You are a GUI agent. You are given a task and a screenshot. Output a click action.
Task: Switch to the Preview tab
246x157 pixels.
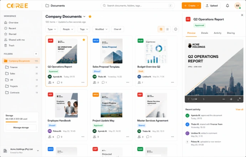pos(191,33)
